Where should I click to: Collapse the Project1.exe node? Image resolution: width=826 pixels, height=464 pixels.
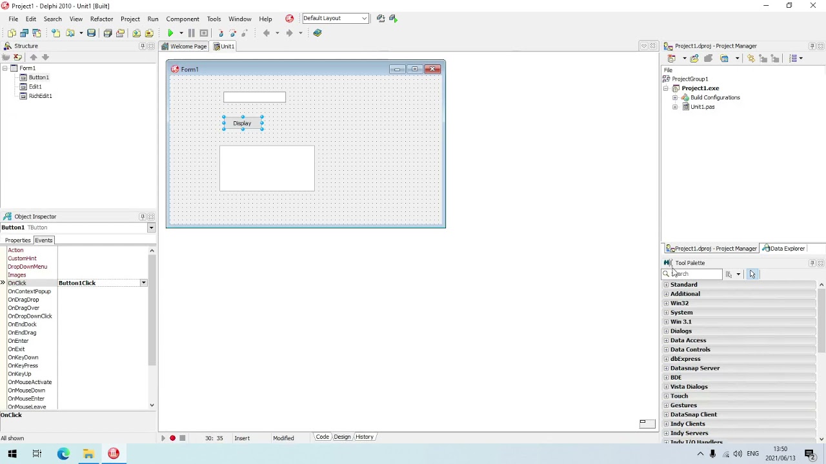tap(666, 88)
